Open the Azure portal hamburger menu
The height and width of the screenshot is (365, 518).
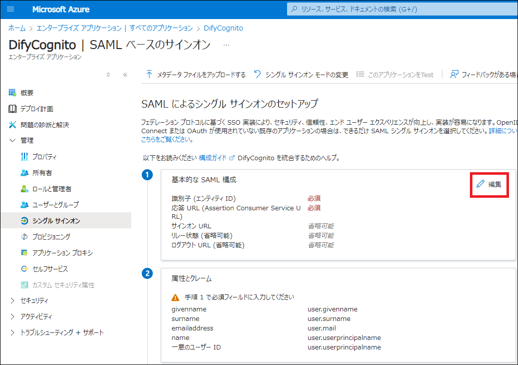(11, 9)
